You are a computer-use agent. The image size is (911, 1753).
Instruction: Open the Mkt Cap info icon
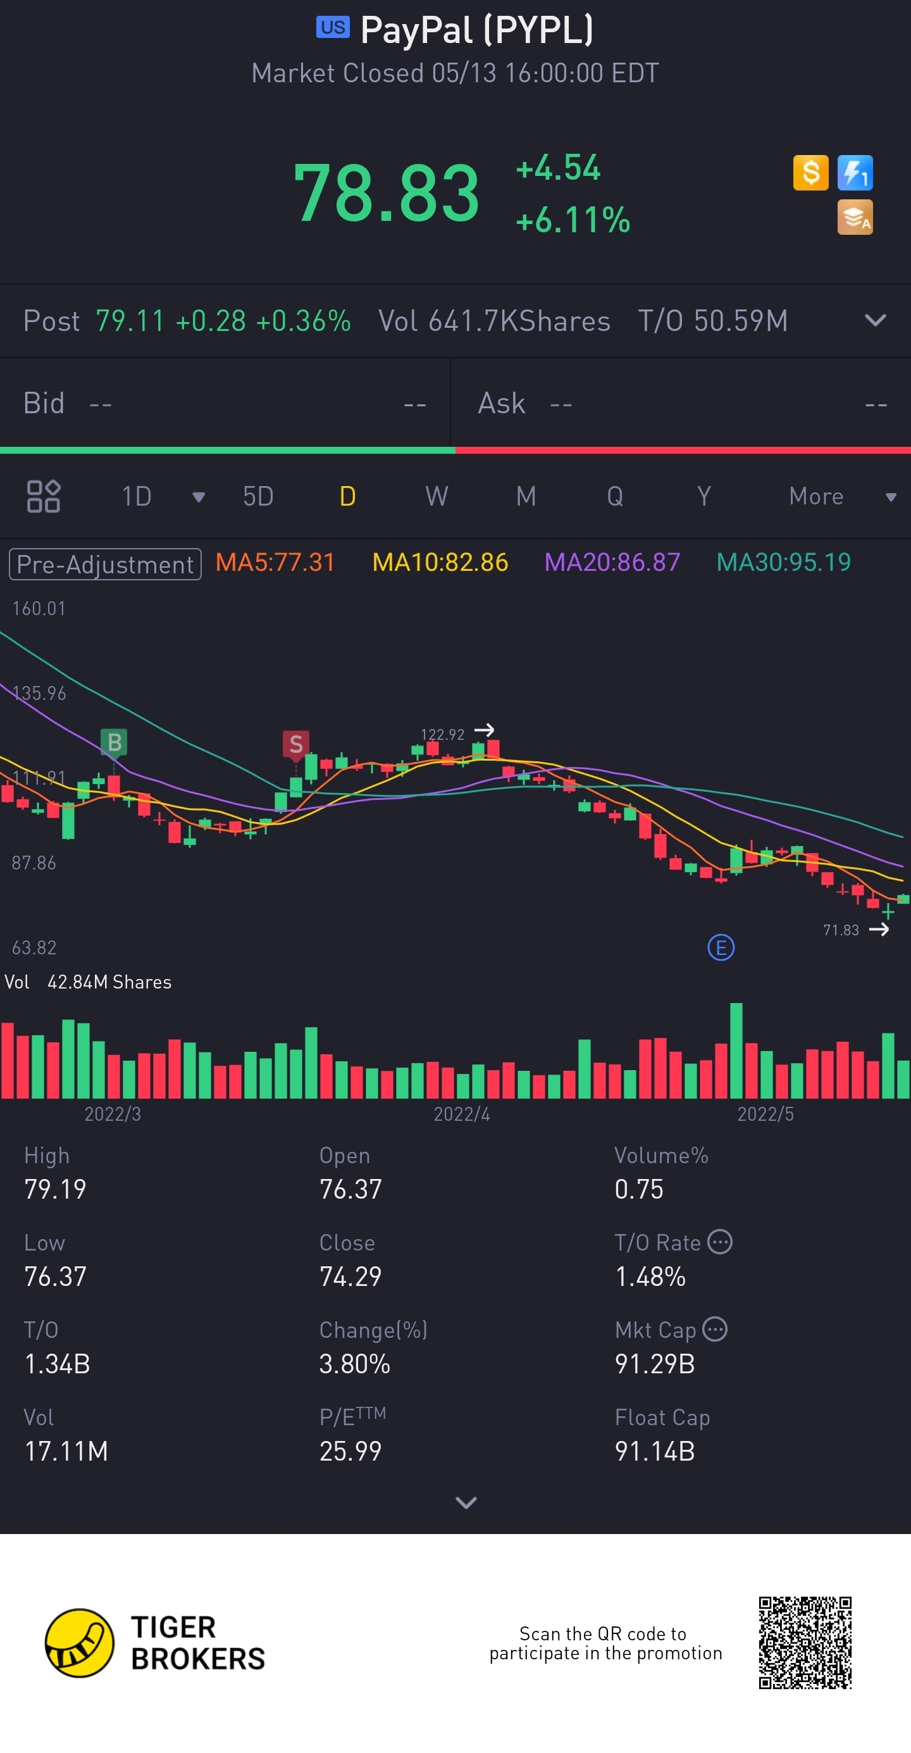pos(714,1329)
